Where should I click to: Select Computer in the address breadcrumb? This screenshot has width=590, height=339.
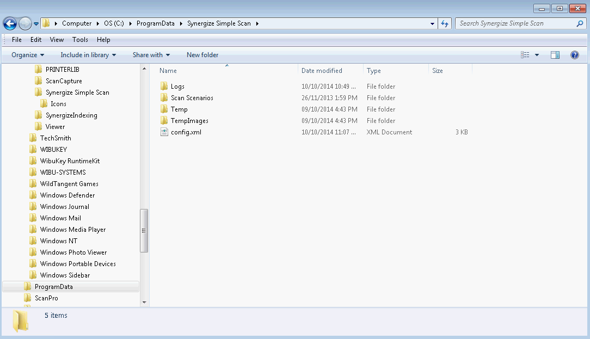tap(77, 23)
